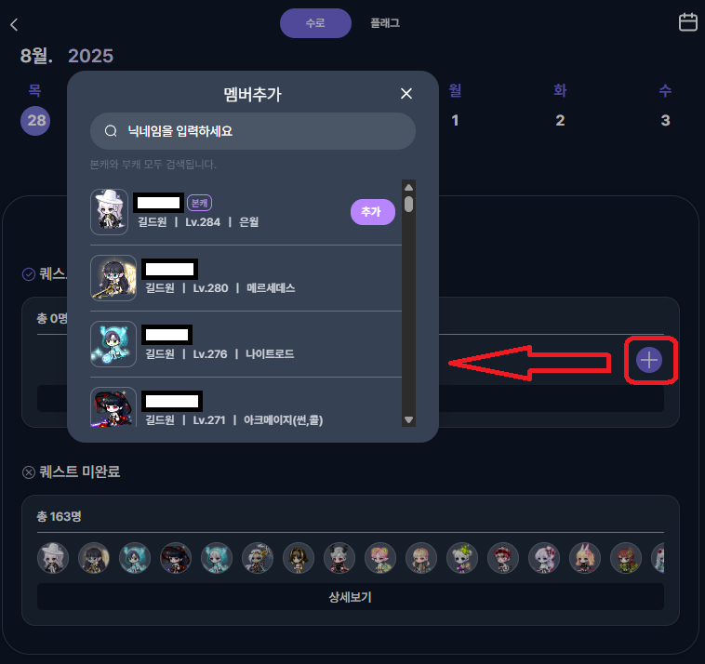Select the 나이트로드 character avatar
The image size is (705, 664).
coord(113,344)
